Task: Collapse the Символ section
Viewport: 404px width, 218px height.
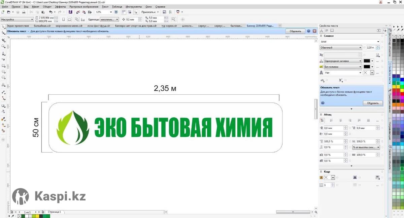Action: click(321, 36)
